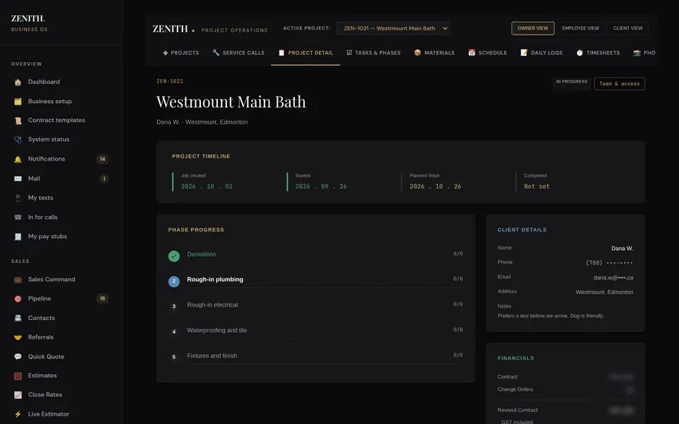Click the My pay stubs receipt icon

click(x=18, y=237)
